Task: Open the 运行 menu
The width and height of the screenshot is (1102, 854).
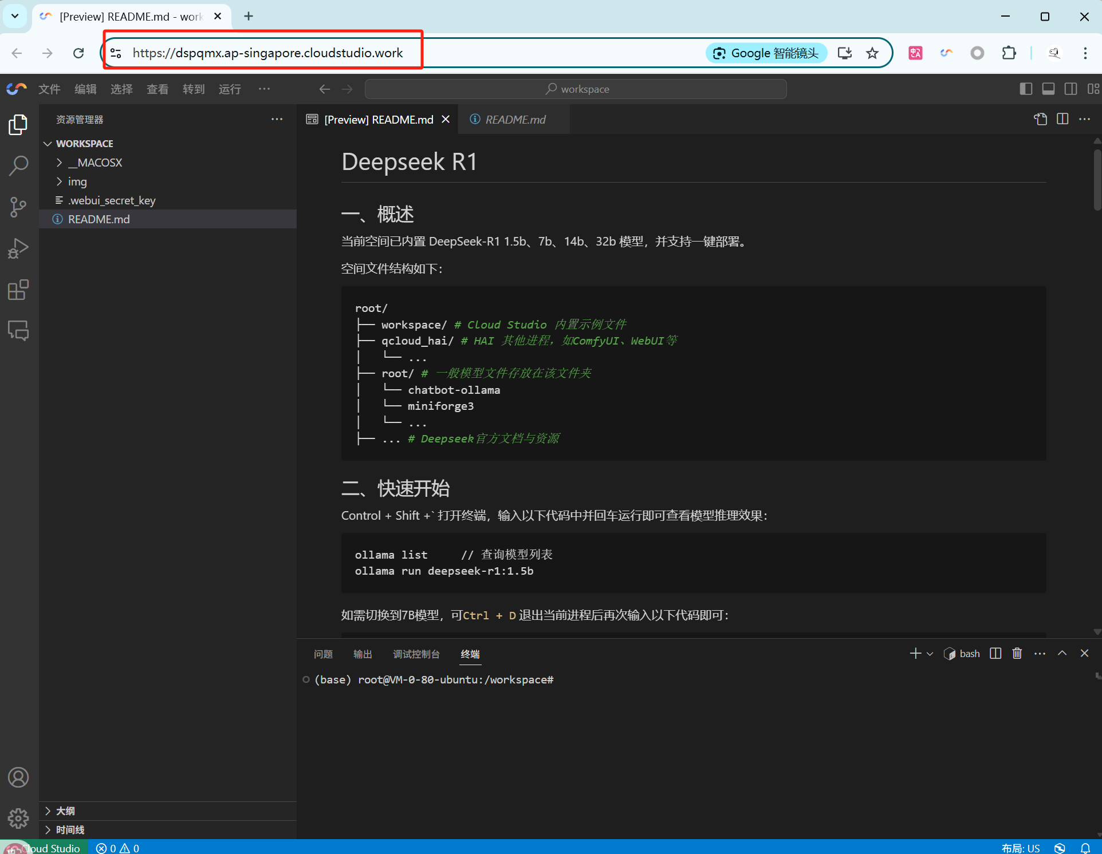Action: pyautogui.click(x=230, y=89)
